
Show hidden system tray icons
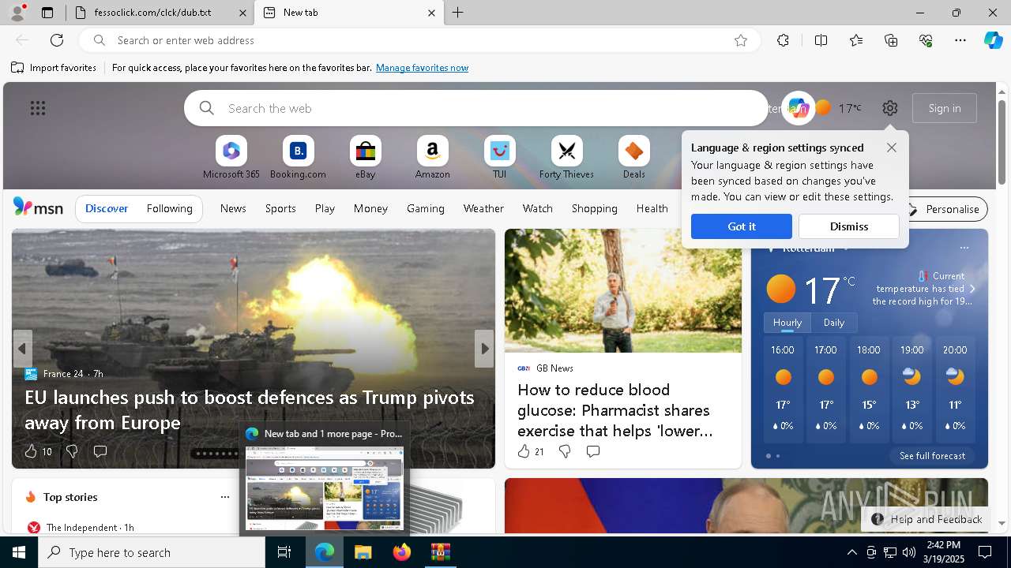click(851, 552)
